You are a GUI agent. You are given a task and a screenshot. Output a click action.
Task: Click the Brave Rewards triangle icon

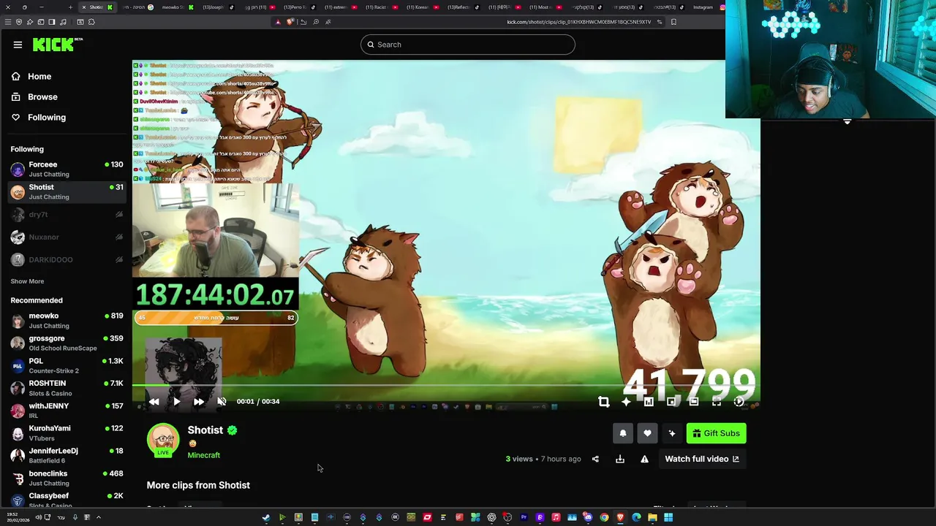point(278,22)
